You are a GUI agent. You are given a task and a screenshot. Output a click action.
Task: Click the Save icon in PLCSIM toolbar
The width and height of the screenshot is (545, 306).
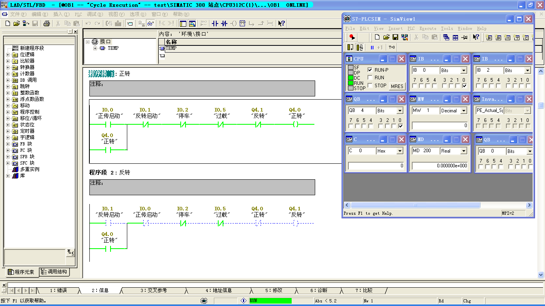click(x=395, y=37)
